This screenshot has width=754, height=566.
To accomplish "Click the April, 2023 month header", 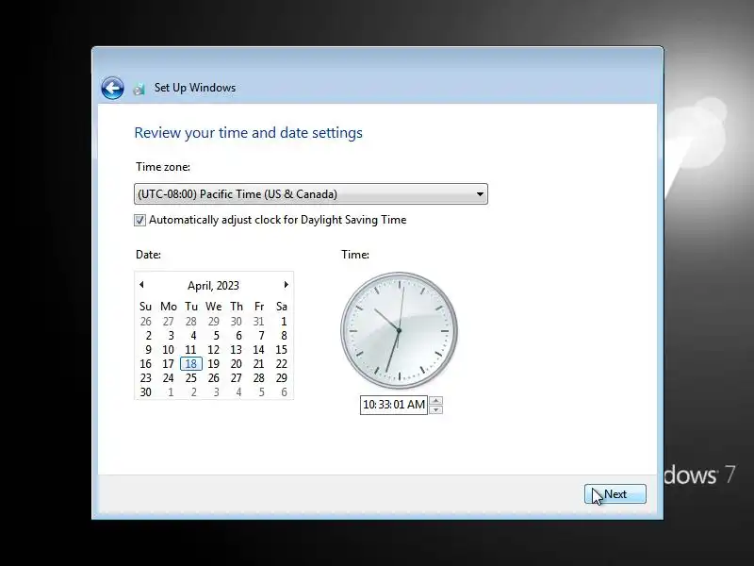I will pyautogui.click(x=213, y=286).
